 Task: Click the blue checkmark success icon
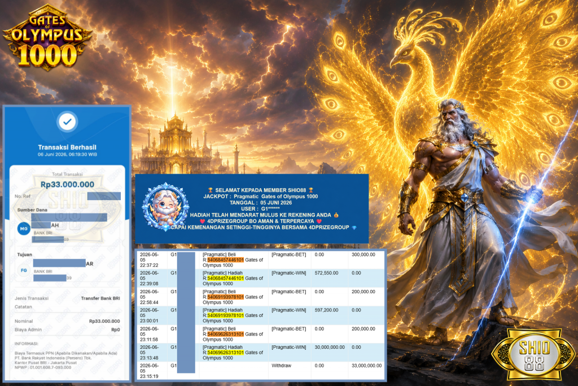click(x=67, y=122)
